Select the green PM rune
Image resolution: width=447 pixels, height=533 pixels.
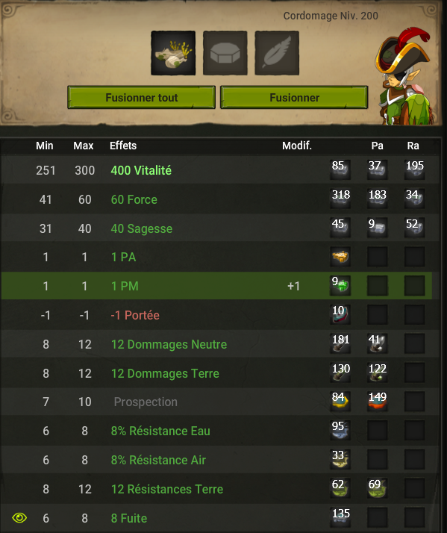coord(340,285)
